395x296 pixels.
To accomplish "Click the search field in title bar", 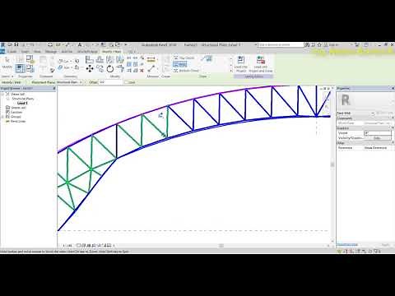I will coord(280,44).
